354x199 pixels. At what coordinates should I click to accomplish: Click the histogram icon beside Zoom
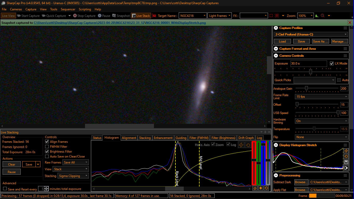pos(317,16)
